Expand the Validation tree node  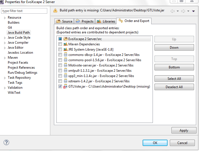[5, 88]
